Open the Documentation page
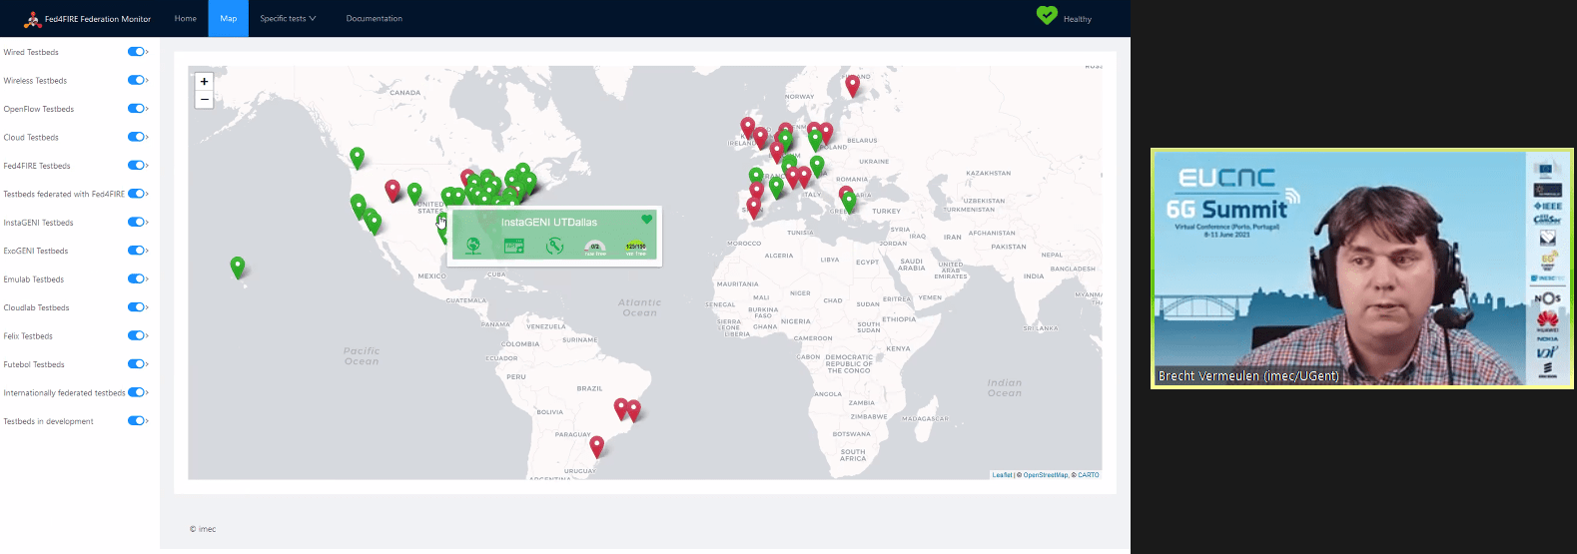The width and height of the screenshot is (1577, 554). pyautogui.click(x=375, y=19)
